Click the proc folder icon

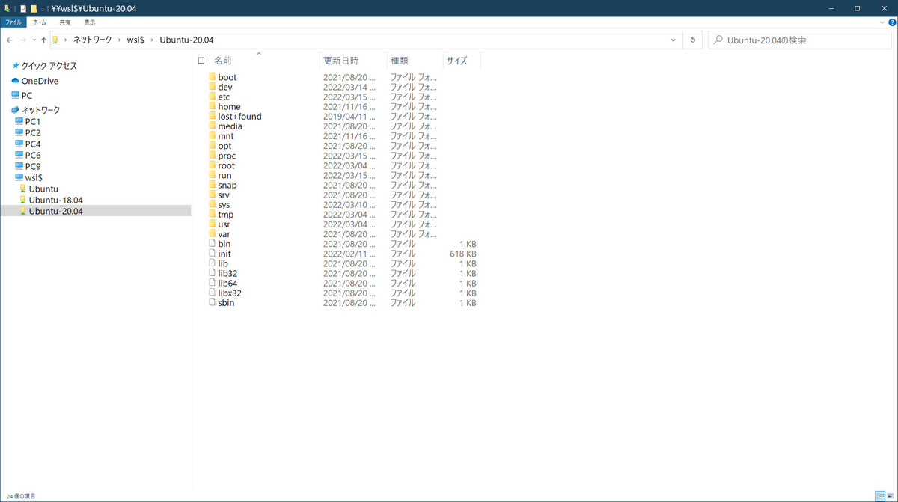click(213, 156)
